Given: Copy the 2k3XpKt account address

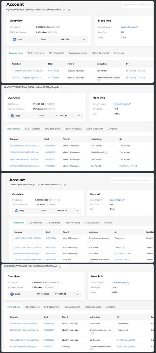Looking at the screenshot, I should 59,266.
